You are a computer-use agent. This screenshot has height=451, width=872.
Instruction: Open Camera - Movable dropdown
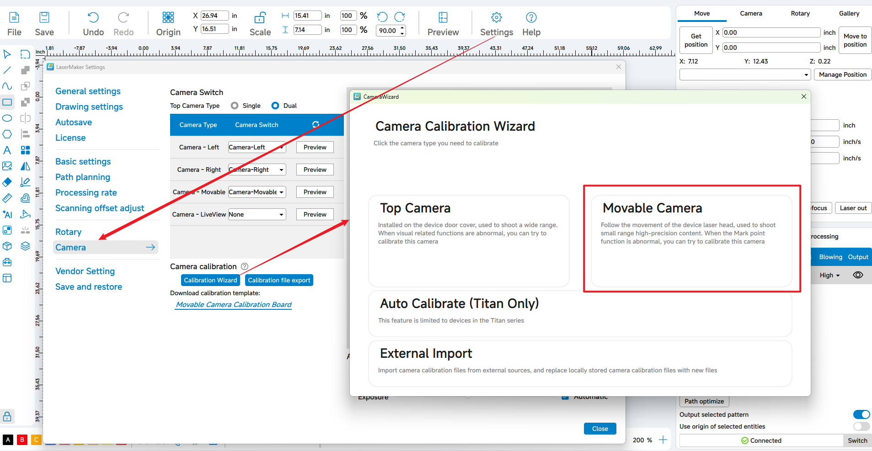point(257,192)
